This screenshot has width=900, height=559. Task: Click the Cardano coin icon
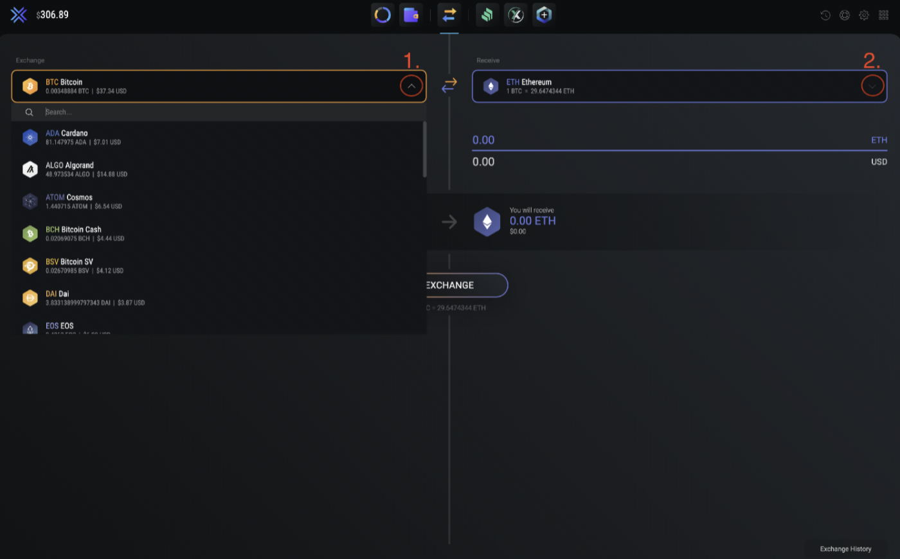30,138
